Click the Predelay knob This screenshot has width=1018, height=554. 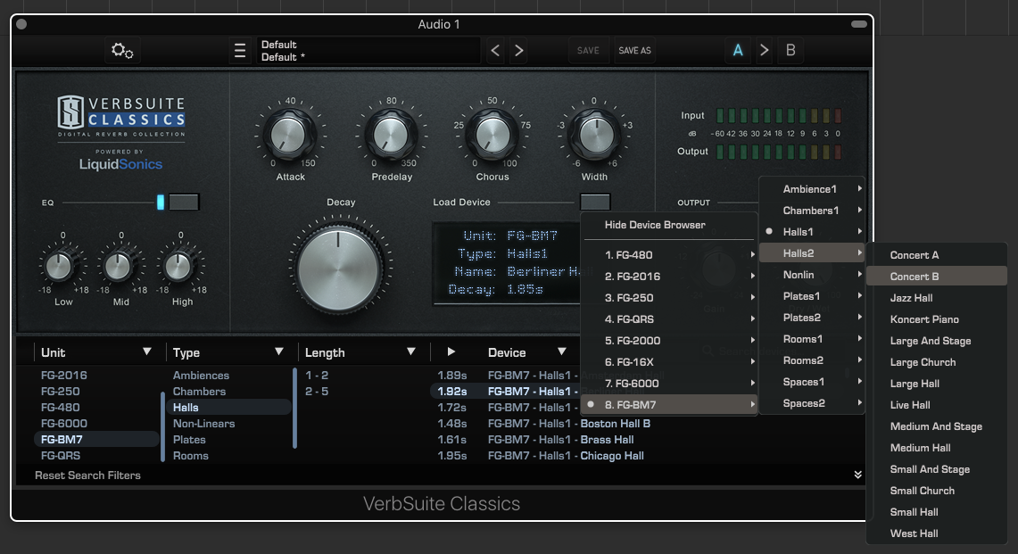click(x=391, y=135)
